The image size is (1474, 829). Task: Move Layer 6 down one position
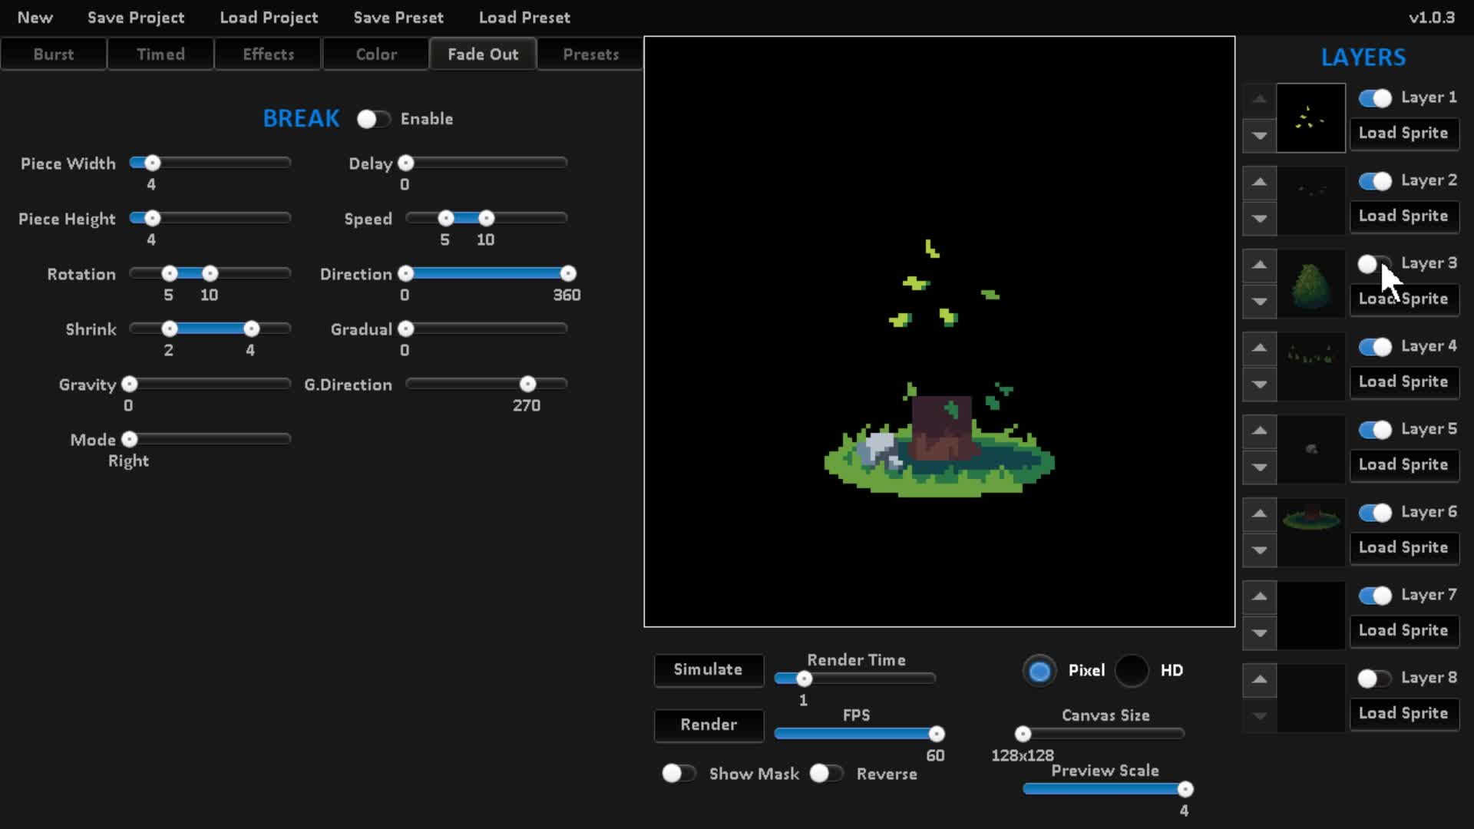(1259, 550)
